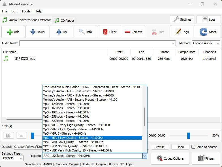Image resolution: width=222 pixels, height=167 pixels.
Task: Collapse the Presets dropdown via its arrow
Action: 144,156
